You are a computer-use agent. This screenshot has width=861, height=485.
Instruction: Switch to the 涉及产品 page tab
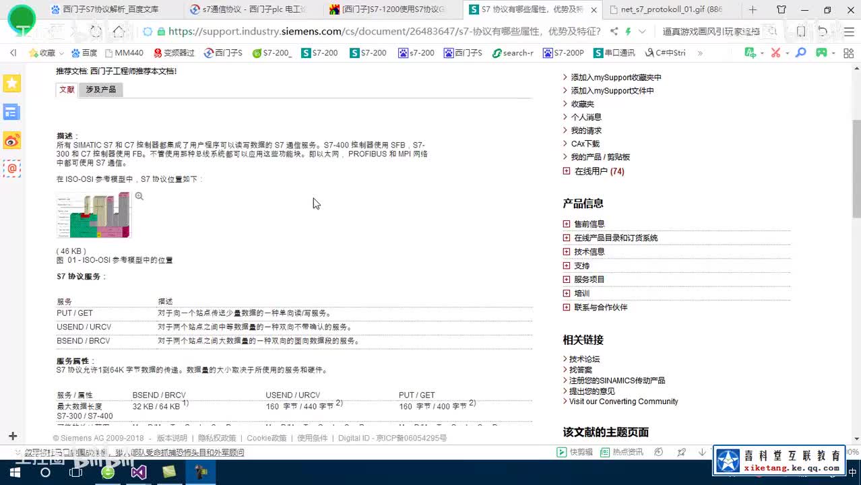point(100,90)
